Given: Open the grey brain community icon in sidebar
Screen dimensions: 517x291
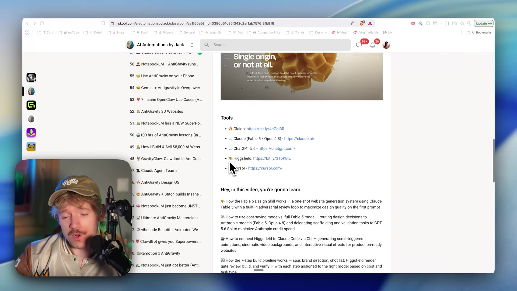Looking at the screenshot, I should (x=31, y=119).
